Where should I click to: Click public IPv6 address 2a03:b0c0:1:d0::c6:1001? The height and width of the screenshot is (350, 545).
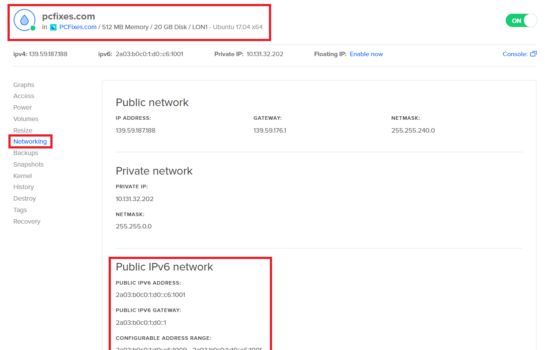coord(150,295)
